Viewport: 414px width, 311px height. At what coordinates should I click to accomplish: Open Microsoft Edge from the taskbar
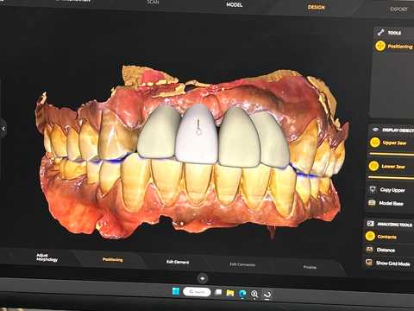pos(242,294)
